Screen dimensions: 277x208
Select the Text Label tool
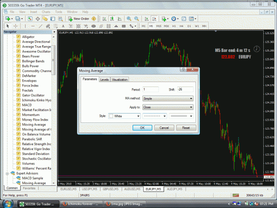pos(70,26)
